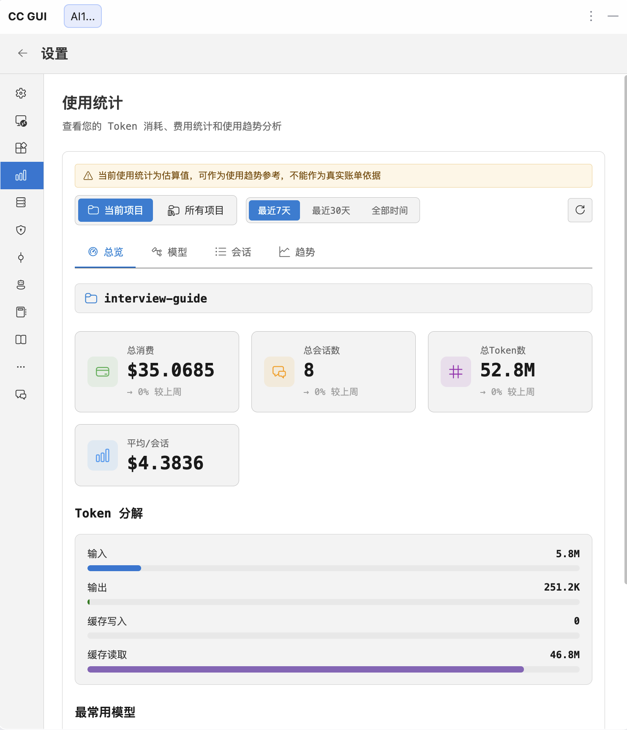Switch to the 会话 tab

click(x=233, y=252)
